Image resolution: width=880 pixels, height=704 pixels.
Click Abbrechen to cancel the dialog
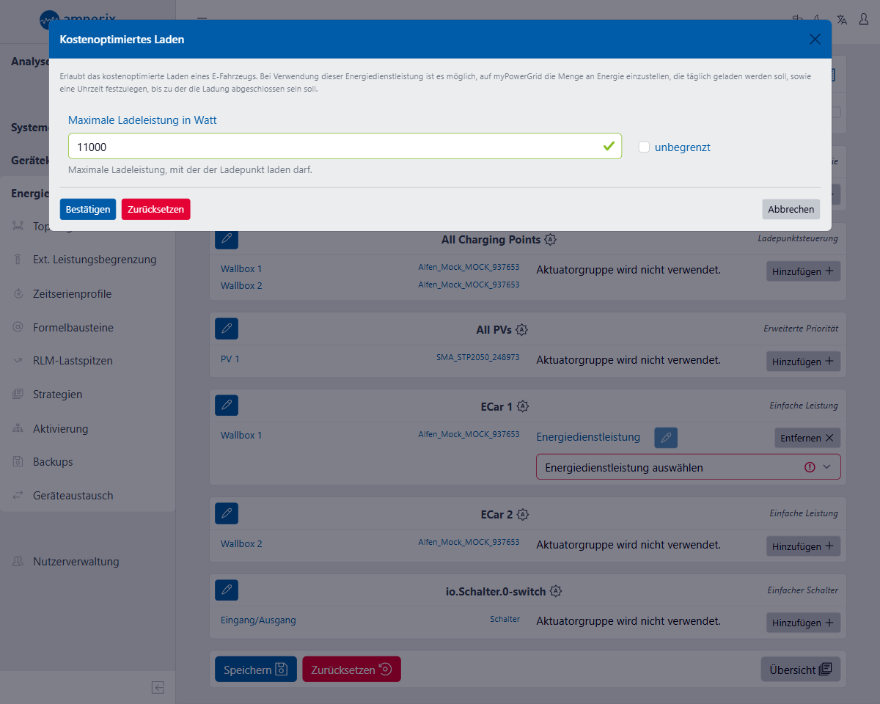click(791, 209)
